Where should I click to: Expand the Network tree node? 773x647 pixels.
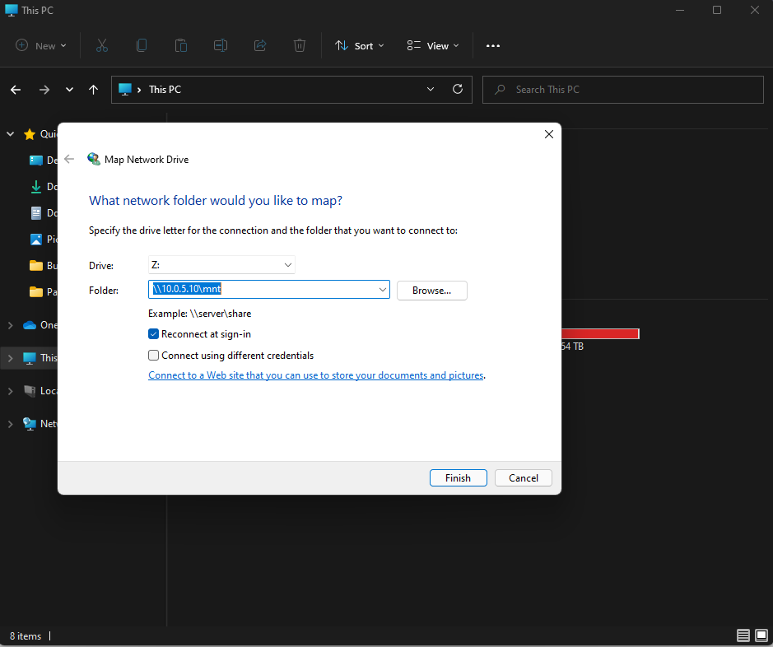click(x=11, y=424)
